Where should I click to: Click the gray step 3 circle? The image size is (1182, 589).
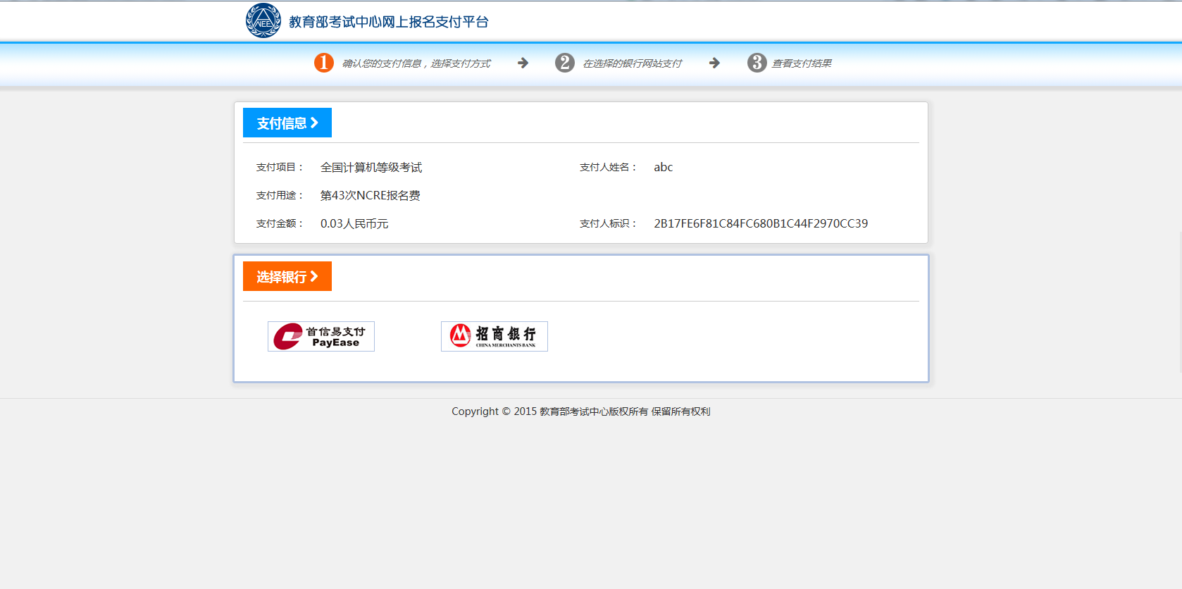point(757,63)
